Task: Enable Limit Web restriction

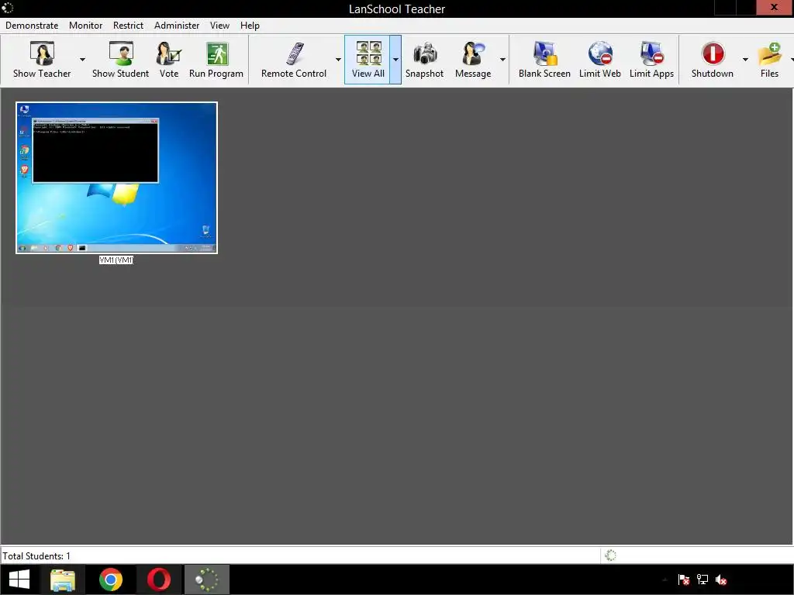Action: pyautogui.click(x=600, y=60)
